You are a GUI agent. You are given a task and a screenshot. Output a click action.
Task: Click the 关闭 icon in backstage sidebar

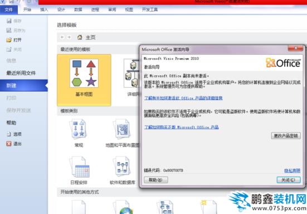[9, 50]
